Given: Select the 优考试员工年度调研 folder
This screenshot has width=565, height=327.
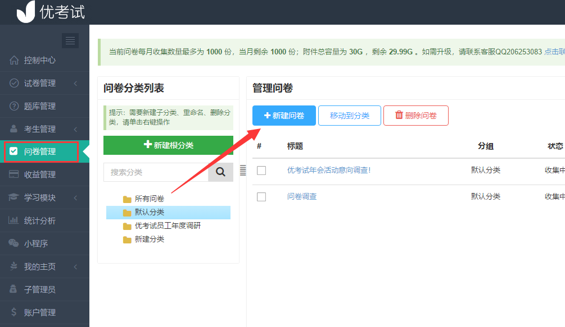Looking at the screenshot, I should [168, 225].
